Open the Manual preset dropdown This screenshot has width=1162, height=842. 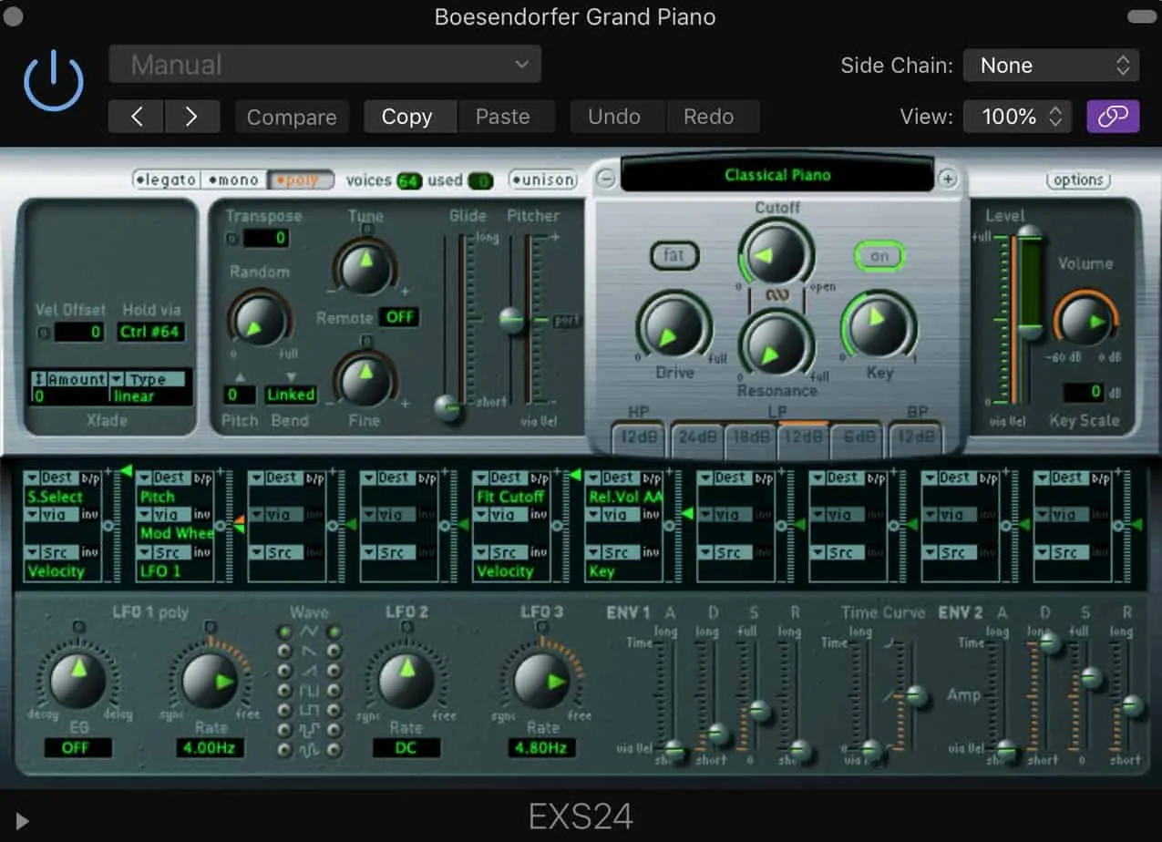[324, 65]
